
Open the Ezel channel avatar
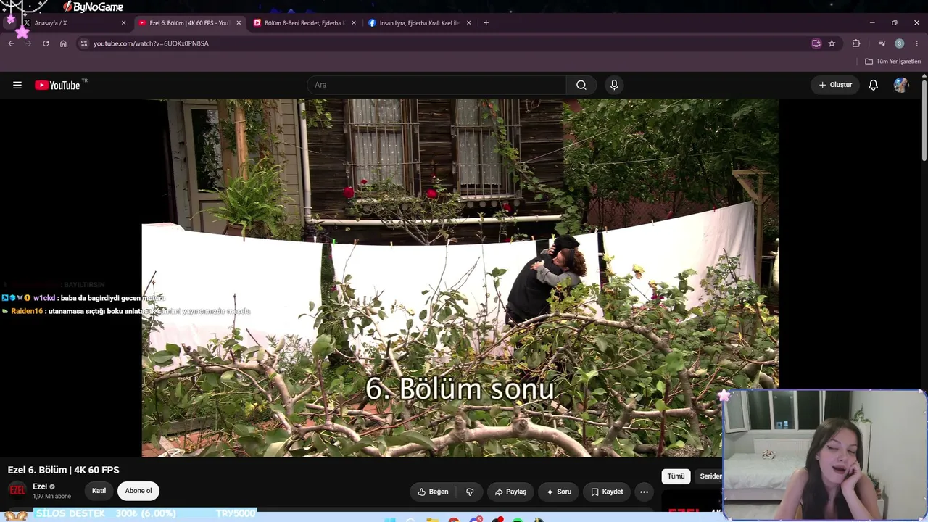pos(17,491)
